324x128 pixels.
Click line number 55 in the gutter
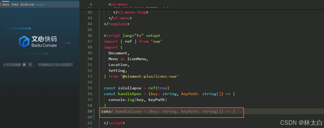click(90, 88)
